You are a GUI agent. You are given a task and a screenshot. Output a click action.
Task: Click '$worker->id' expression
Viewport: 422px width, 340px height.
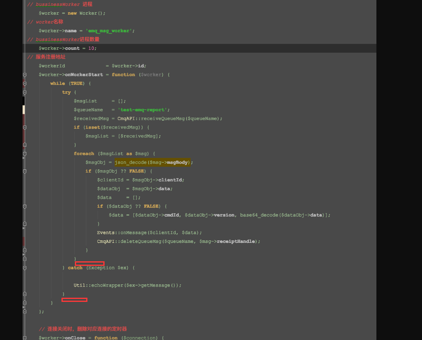(128, 66)
